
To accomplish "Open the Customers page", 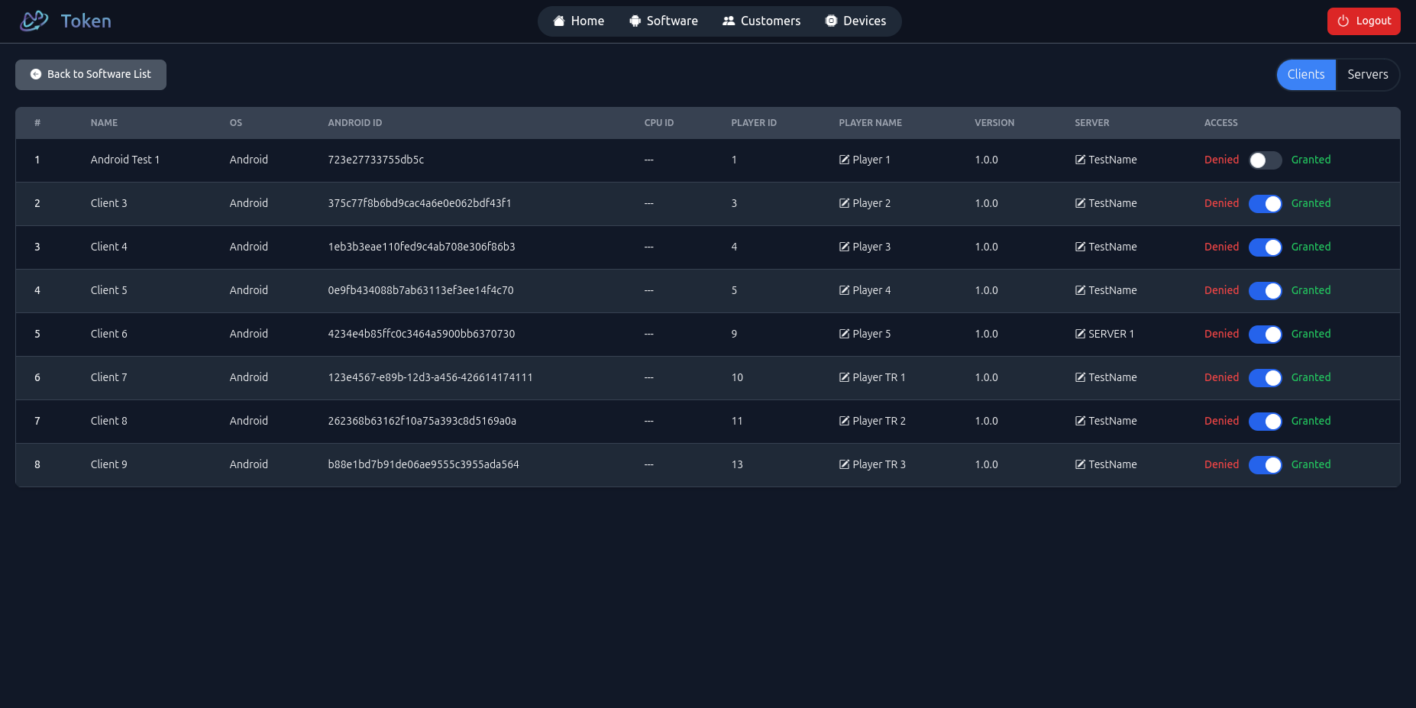I will click(x=761, y=21).
